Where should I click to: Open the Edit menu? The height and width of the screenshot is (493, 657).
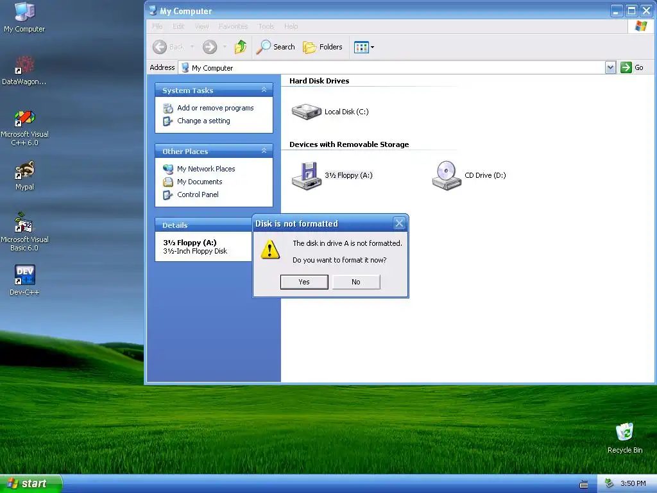coord(178,26)
